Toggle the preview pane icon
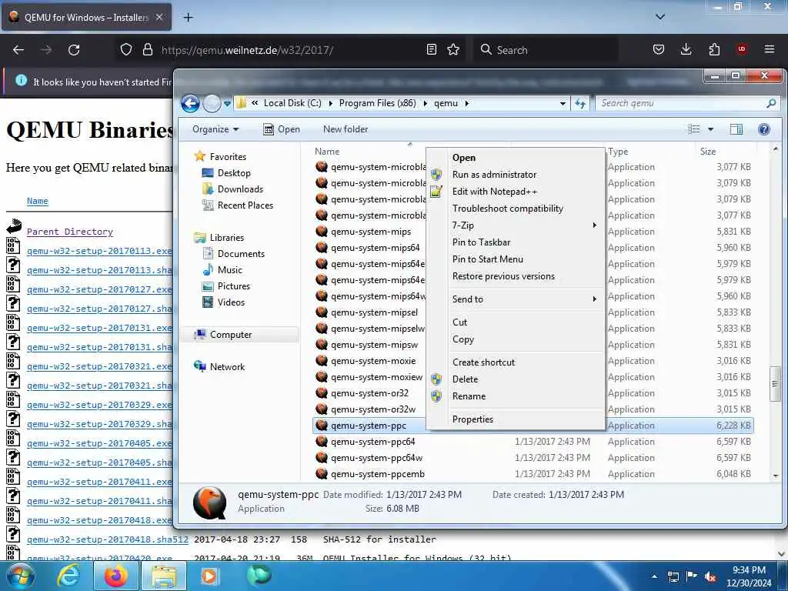788x591 pixels. click(x=736, y=129)
